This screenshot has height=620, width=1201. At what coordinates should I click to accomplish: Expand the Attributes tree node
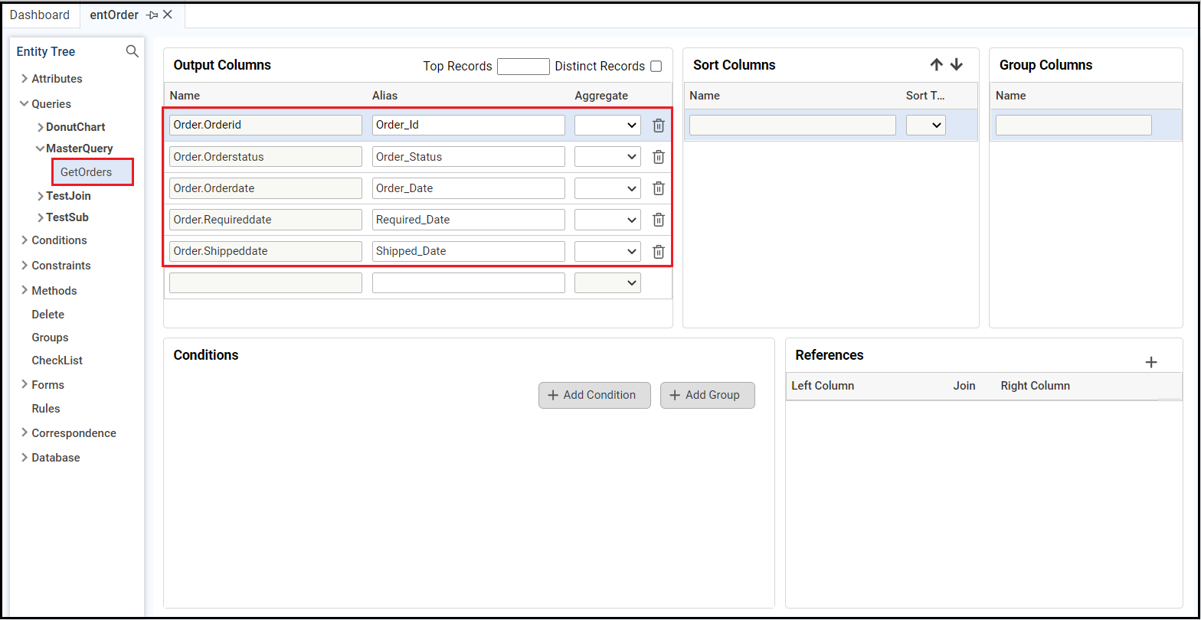pos(25,79)
